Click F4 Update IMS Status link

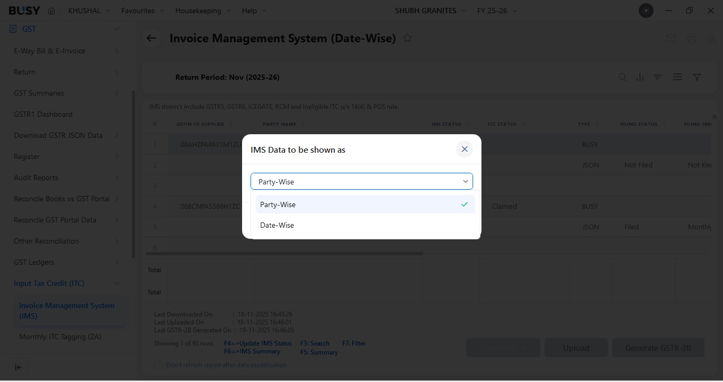point(258,343)
